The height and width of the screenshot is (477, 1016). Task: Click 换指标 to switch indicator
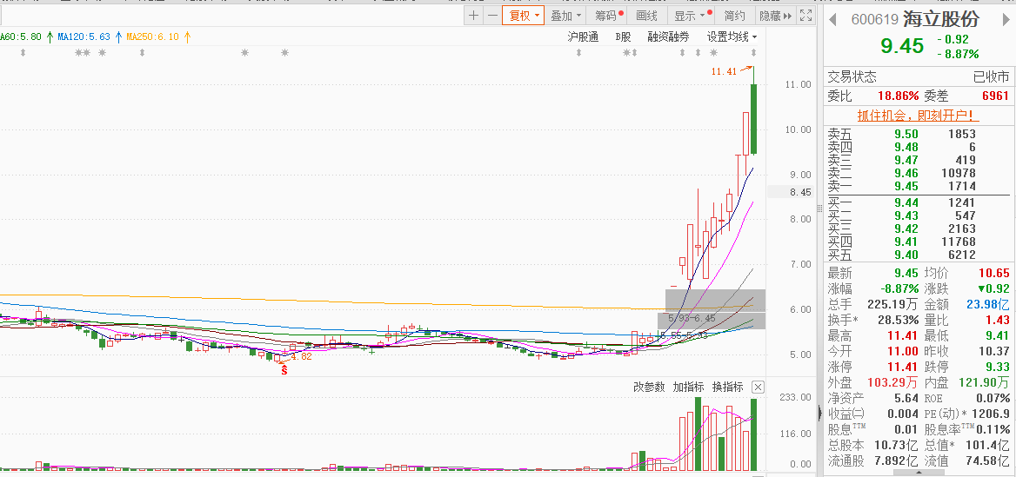pyautogui.click(x=727, y=387)
